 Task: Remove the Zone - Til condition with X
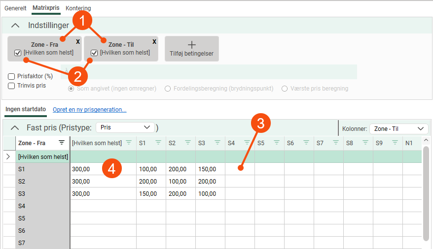tap(154, 42)
